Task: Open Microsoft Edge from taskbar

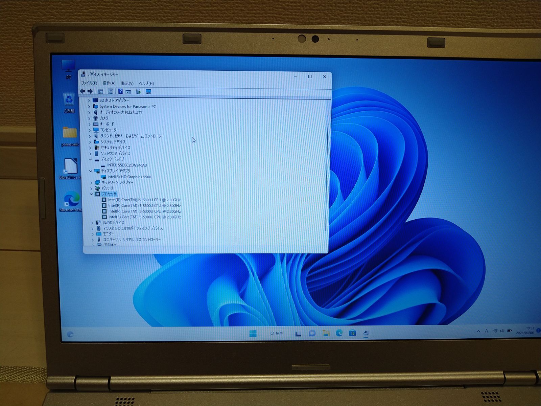Action: [x=339, y=333]
